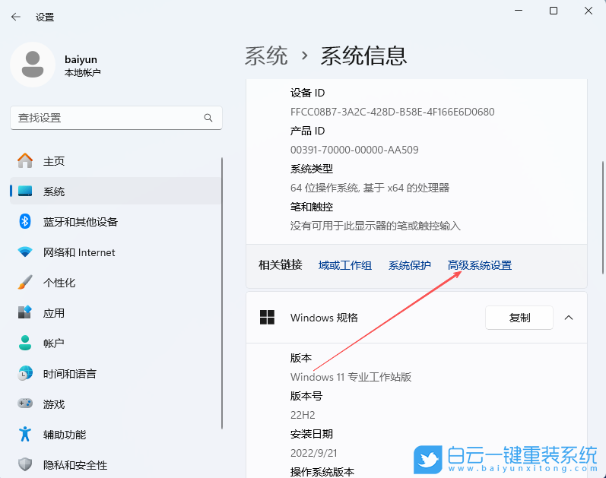The width and height of the screenshot is (606, 478).
Task: Go to 蓝牙和其他设备 settings
Action: coord(116,221)
